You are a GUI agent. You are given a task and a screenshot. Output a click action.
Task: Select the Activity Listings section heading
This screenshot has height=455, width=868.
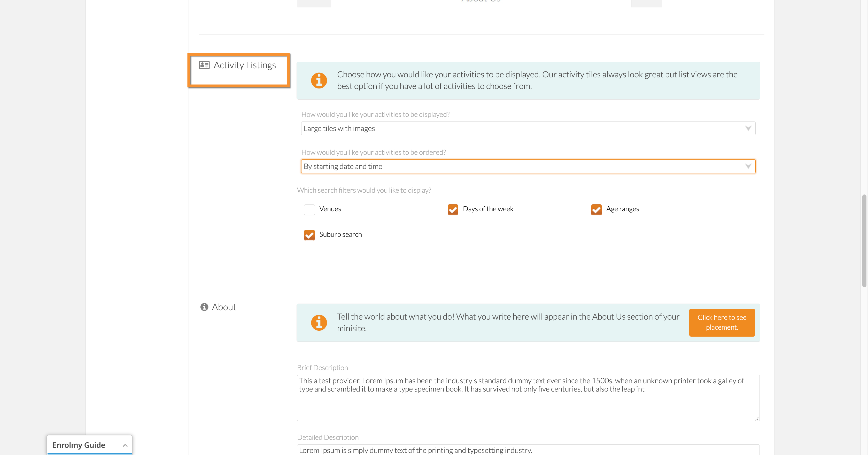(x=245, y=65)
